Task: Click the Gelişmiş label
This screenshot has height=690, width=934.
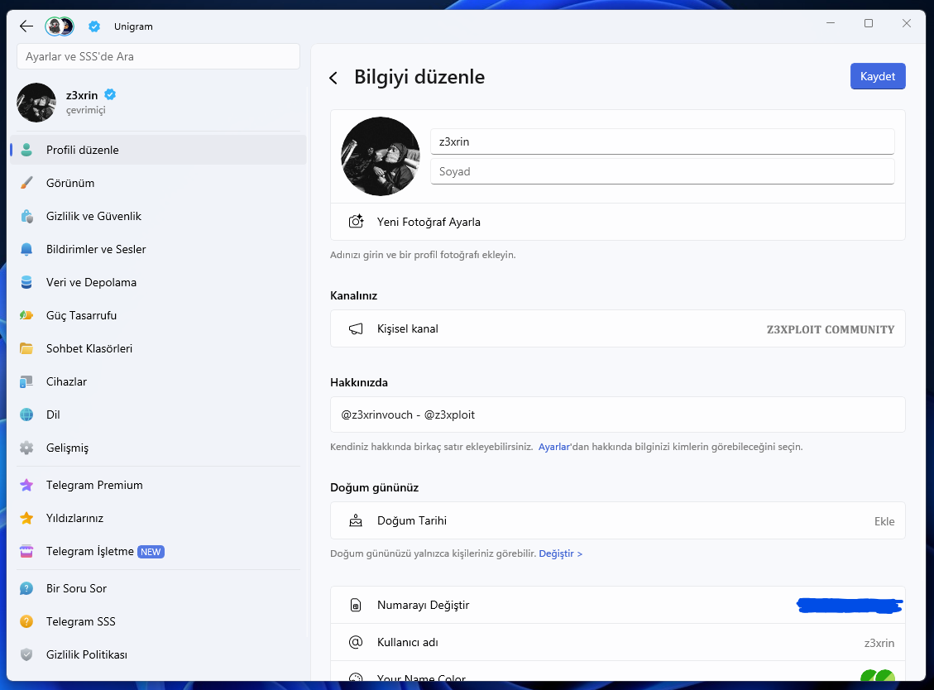Action: coord(67,448)
